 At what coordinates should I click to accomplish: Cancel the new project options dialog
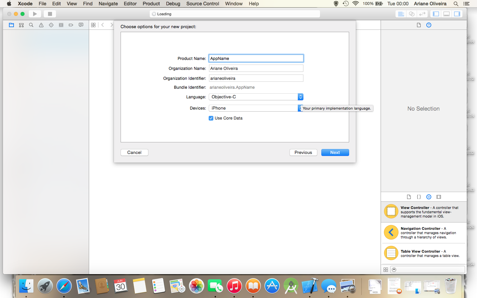pos(134,152)
